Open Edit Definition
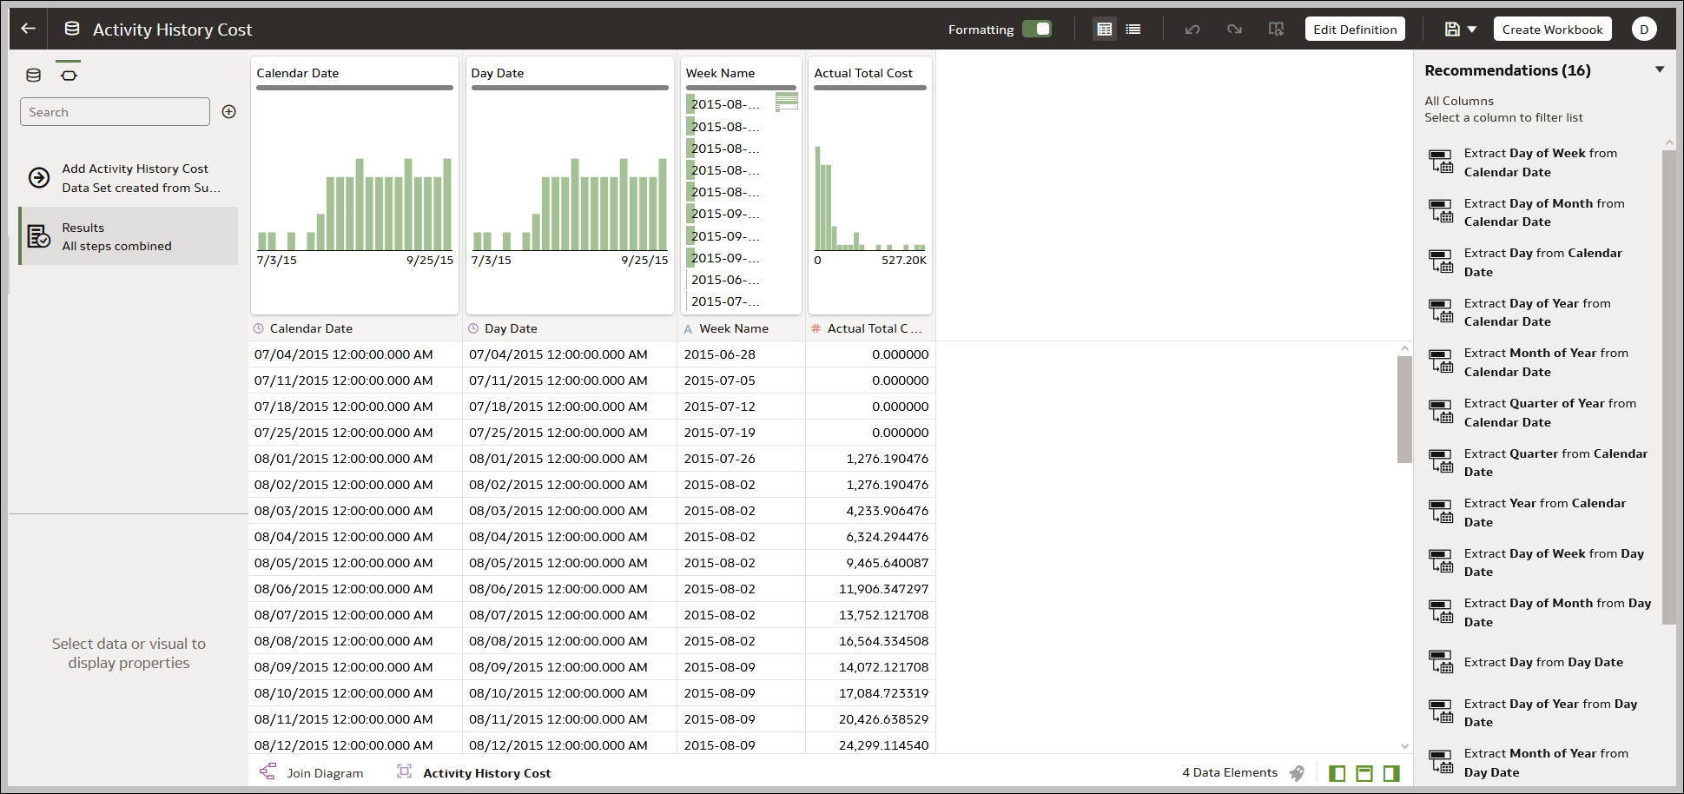 [1355, 29]
